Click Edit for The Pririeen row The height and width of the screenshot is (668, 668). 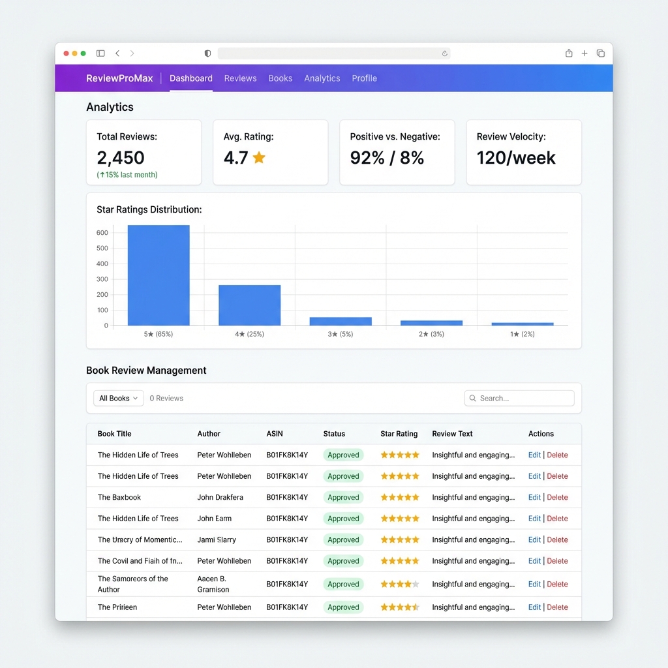click(534, 607)
